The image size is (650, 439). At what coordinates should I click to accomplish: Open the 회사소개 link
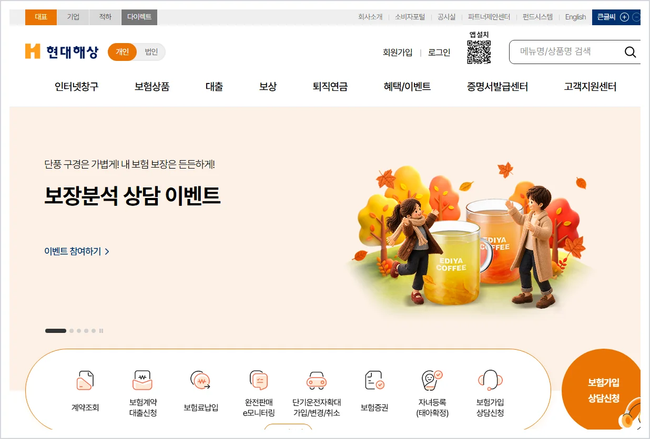point(370,17)
